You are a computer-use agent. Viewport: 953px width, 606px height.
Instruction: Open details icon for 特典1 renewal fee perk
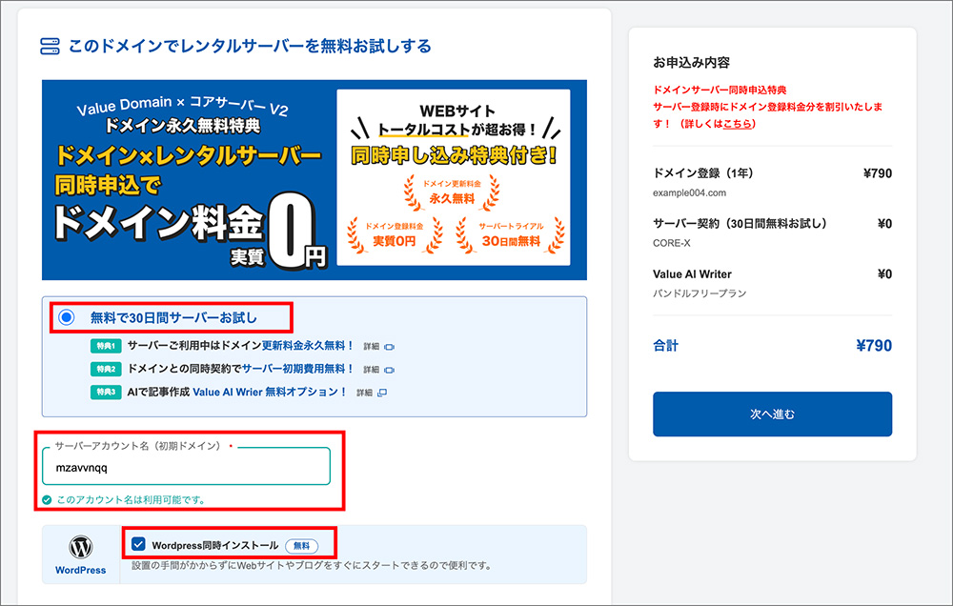click(390, 347)
